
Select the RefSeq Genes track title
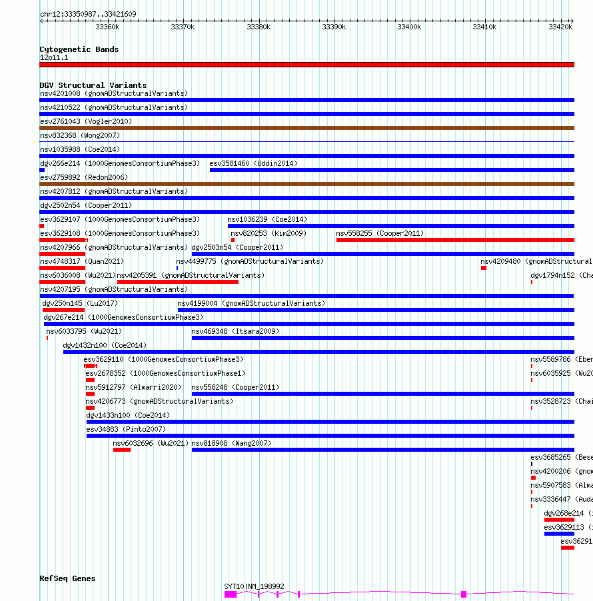(x=67, y=578)
